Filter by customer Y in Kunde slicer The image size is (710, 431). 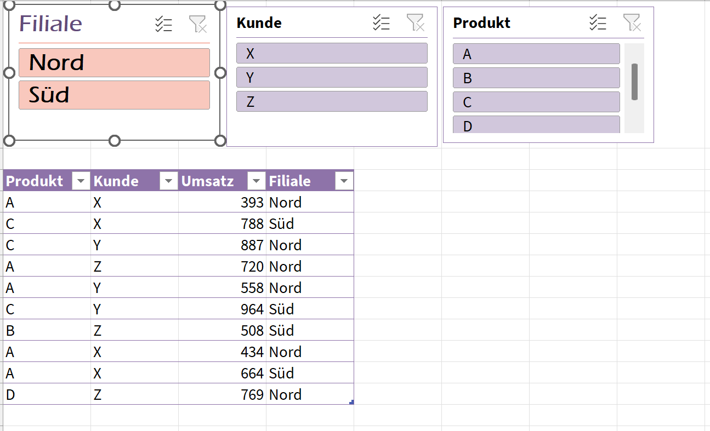coord(332,78)
